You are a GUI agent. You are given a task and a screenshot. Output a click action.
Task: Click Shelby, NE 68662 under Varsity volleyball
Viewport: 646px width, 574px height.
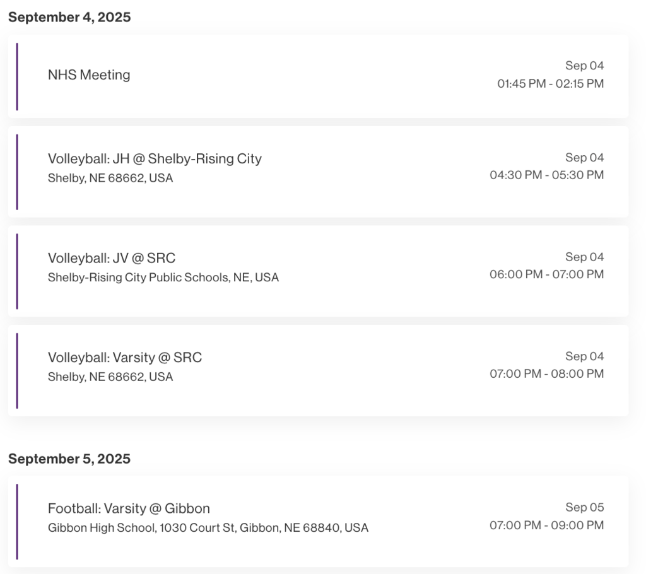pos(110,377)
